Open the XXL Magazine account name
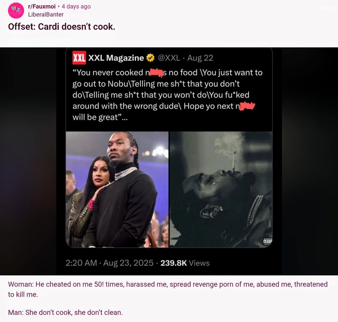338x322 pixels. tap(116, 58)
